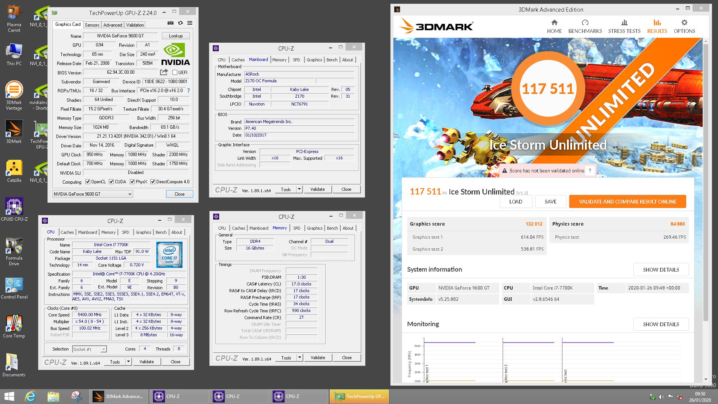
Task: Click the GPU name field in GPU-Z
Action: tap(120, 36)
